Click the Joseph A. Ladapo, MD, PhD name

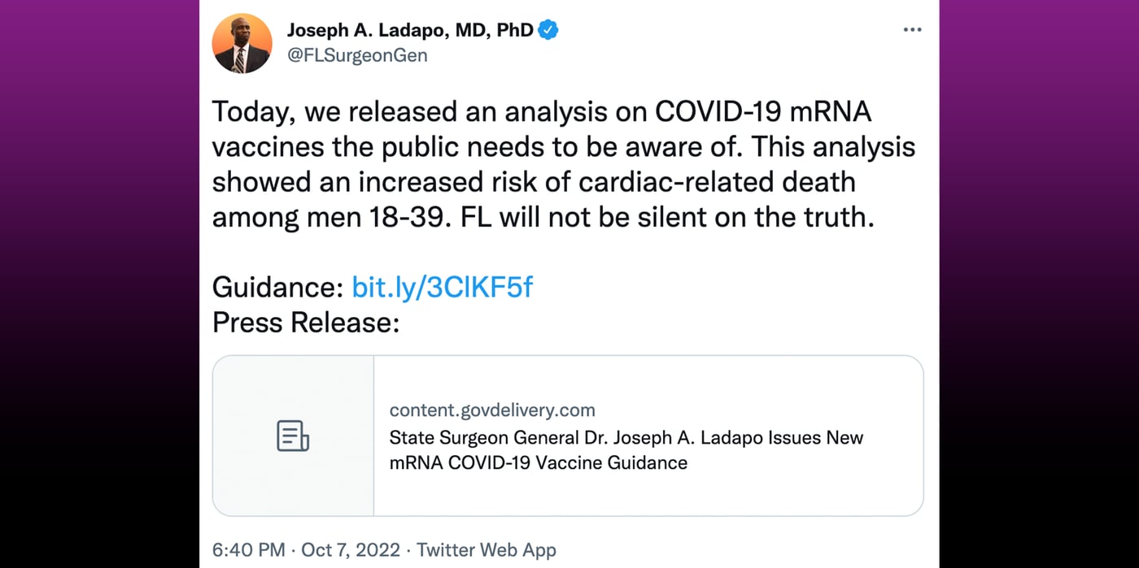(x=410, y=30)
